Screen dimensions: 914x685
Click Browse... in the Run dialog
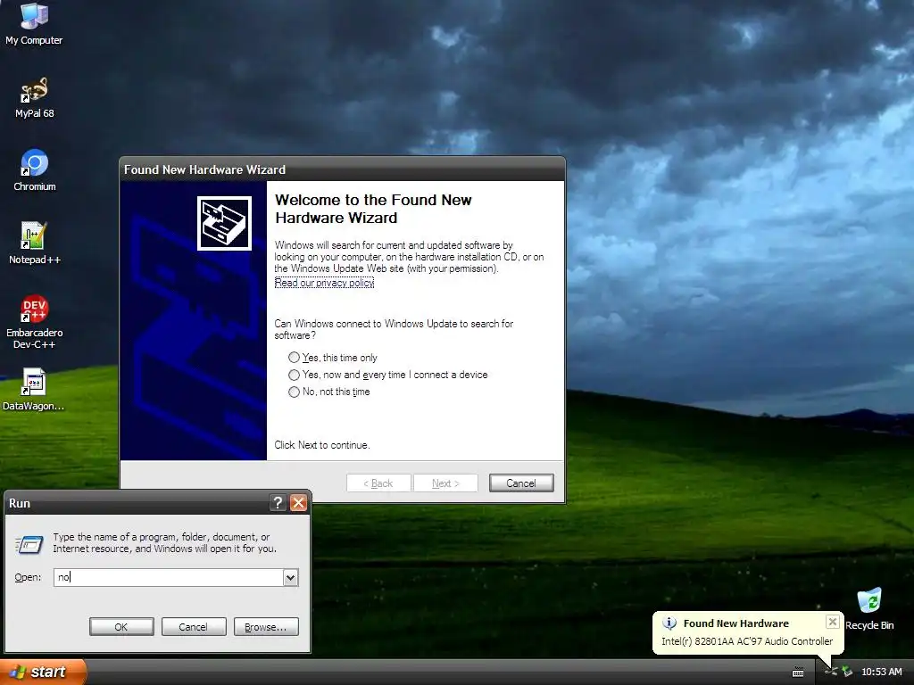pyautogui.click(x=266, y=627)
